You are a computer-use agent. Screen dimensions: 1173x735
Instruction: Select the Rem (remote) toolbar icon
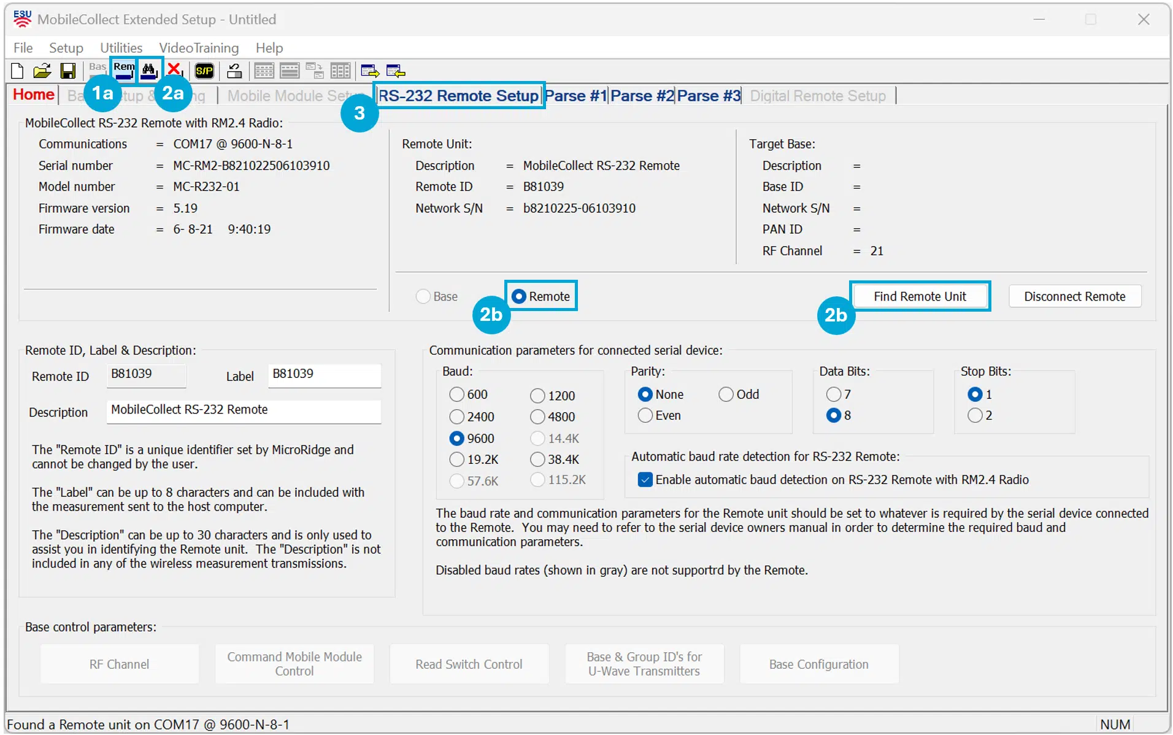(124, 71)
